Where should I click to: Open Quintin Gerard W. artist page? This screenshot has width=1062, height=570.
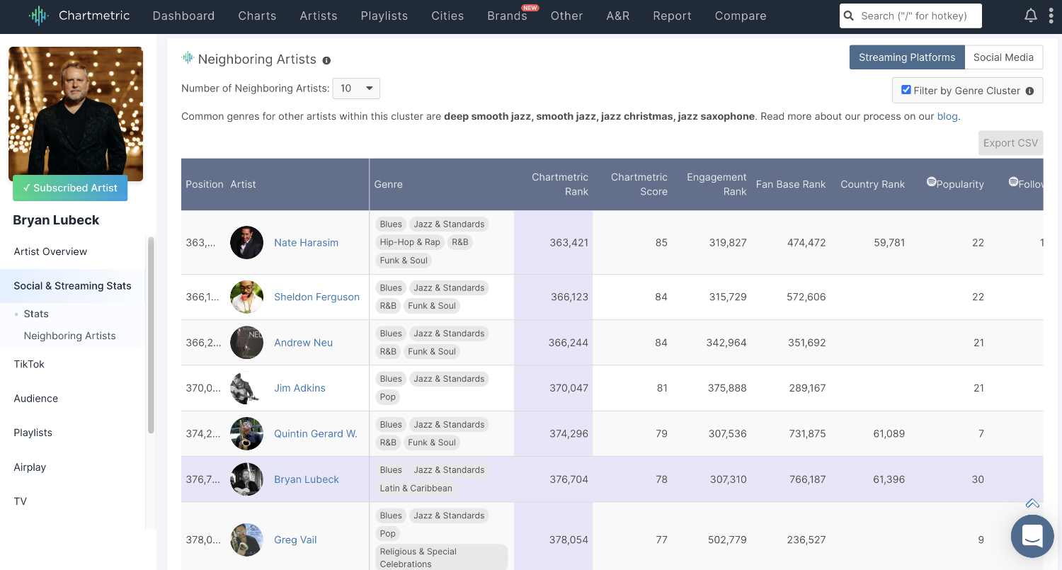click(x=315, y=434)
